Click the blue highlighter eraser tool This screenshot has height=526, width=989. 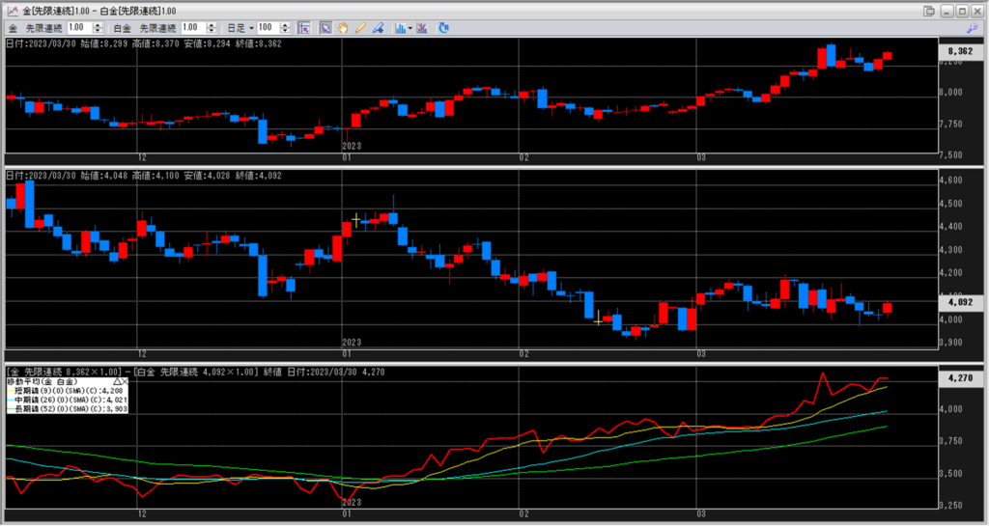pos(378,28)
